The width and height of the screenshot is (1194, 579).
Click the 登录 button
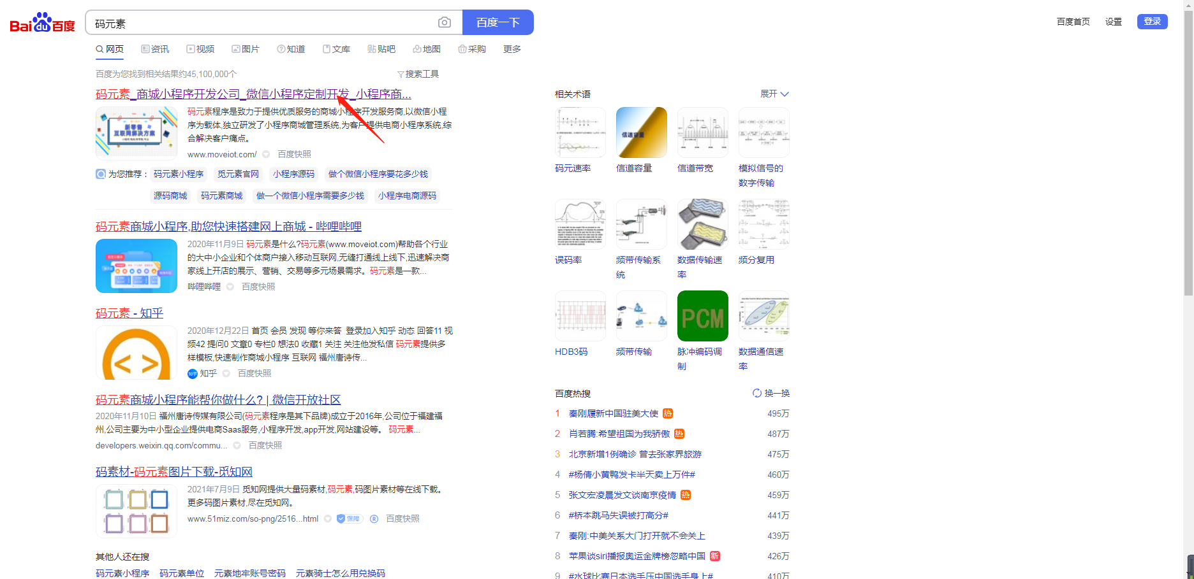[1152, 22]
